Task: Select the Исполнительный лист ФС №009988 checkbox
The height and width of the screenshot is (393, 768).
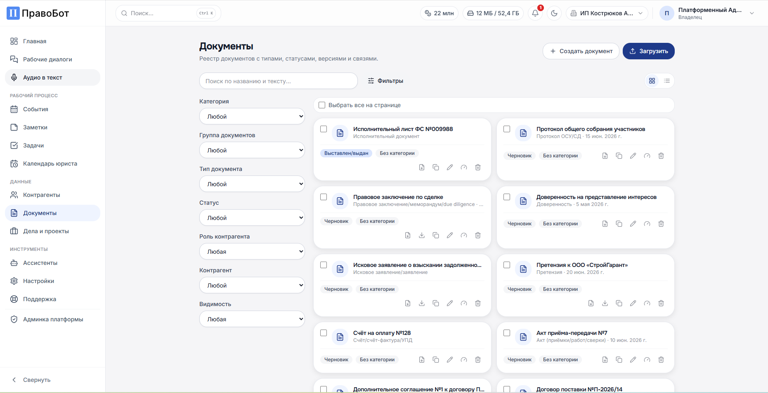Action: (x=324, y=129)
